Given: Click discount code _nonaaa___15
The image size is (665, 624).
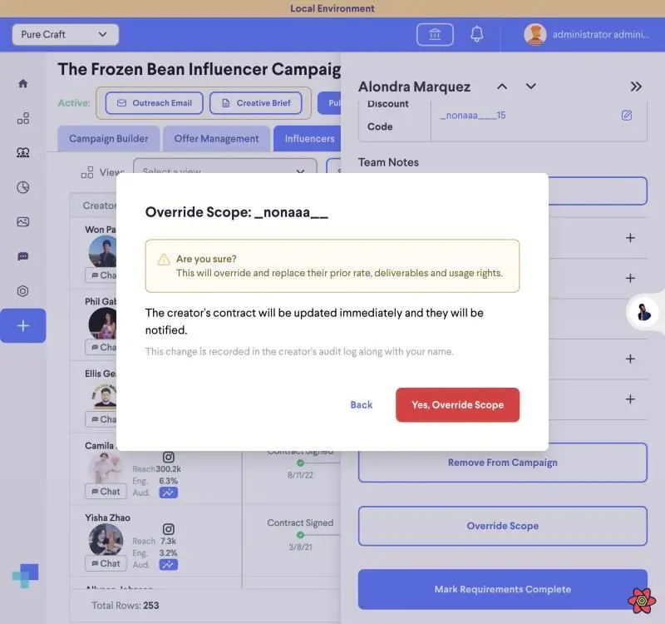Looking at the screenshot, I should coord(473,115).
